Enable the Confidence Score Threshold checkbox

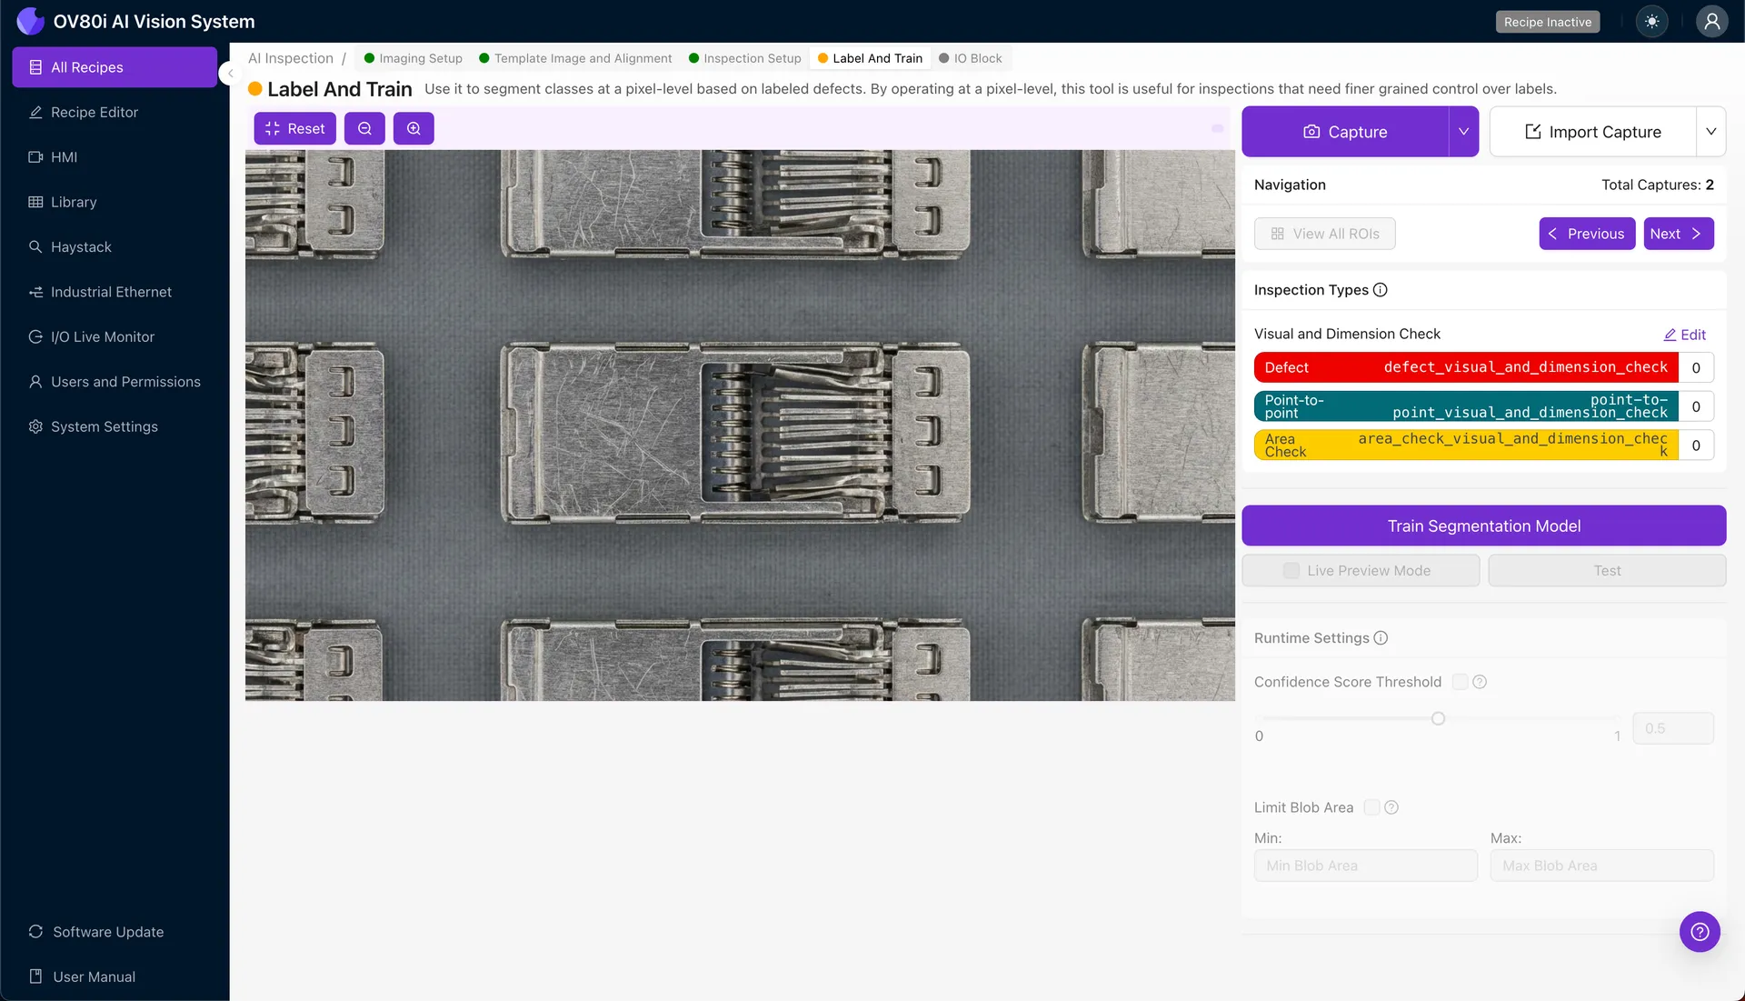(1460, 682)
